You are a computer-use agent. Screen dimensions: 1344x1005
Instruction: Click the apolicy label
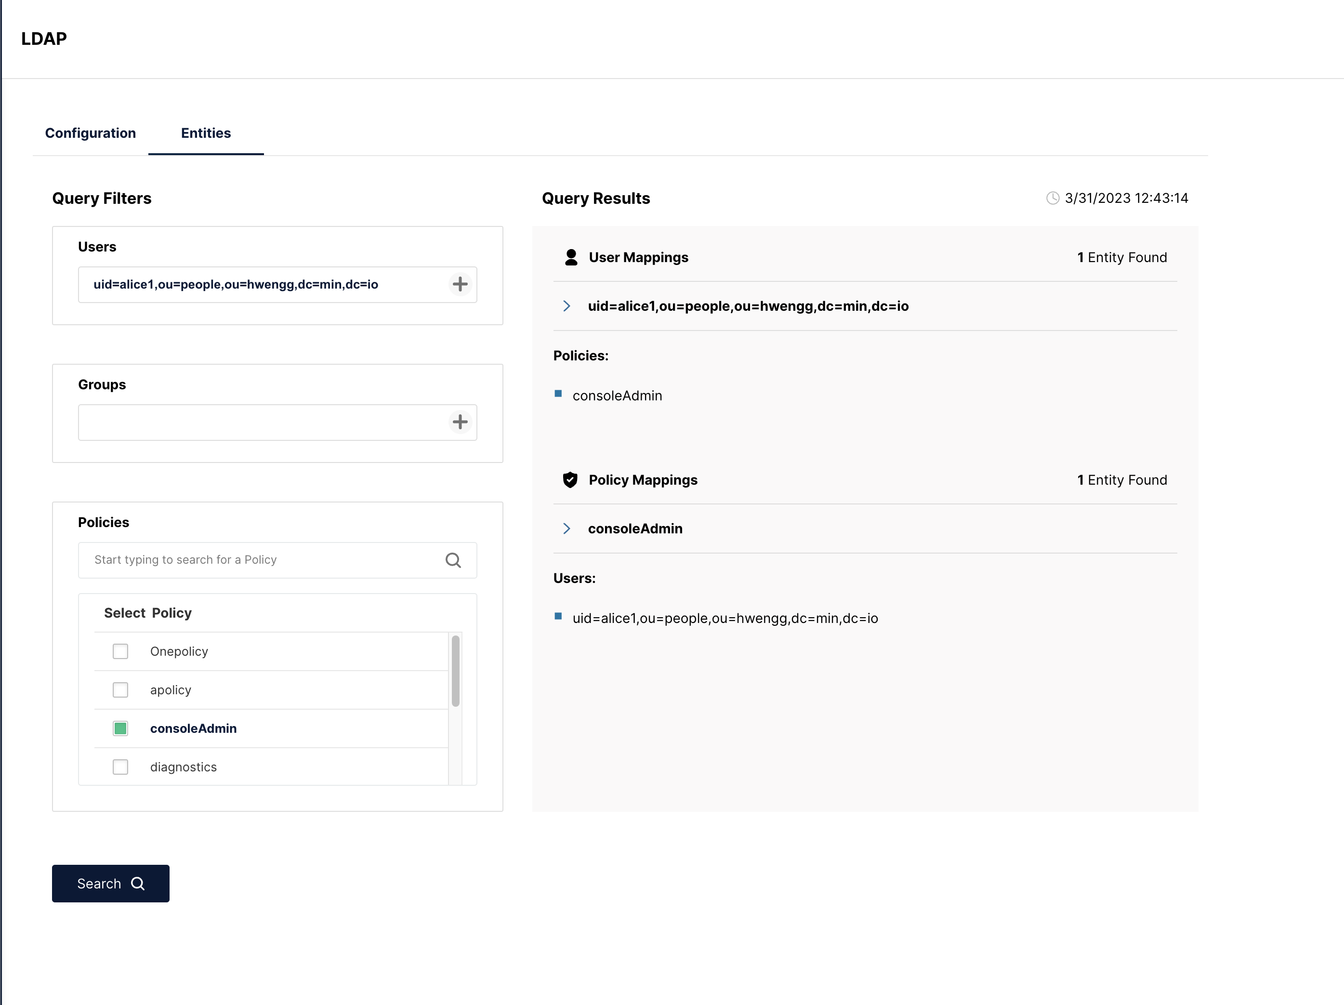coord(171,690)
